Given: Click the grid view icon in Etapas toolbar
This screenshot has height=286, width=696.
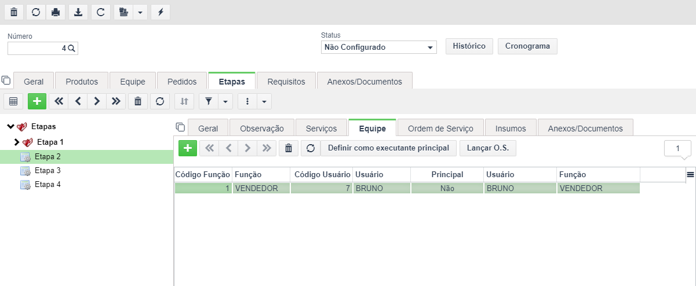Looking at the screenshot, I should [x=13, y=101].
